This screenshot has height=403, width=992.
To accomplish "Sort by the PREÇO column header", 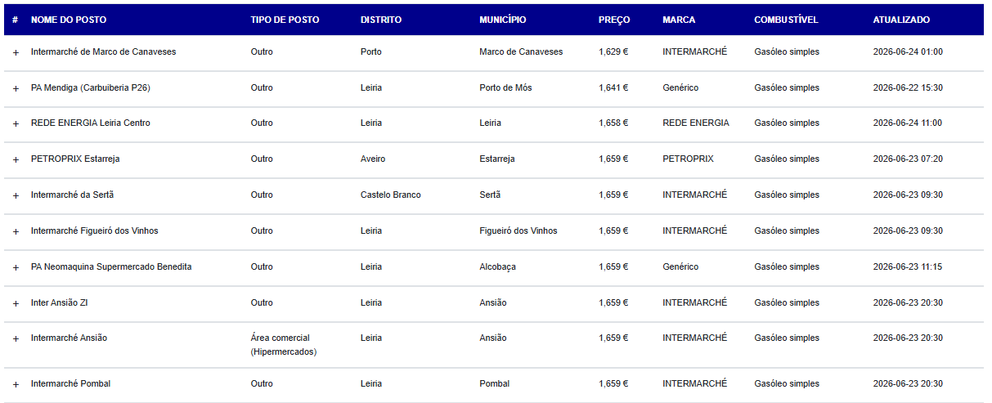I will pos(614,20).
